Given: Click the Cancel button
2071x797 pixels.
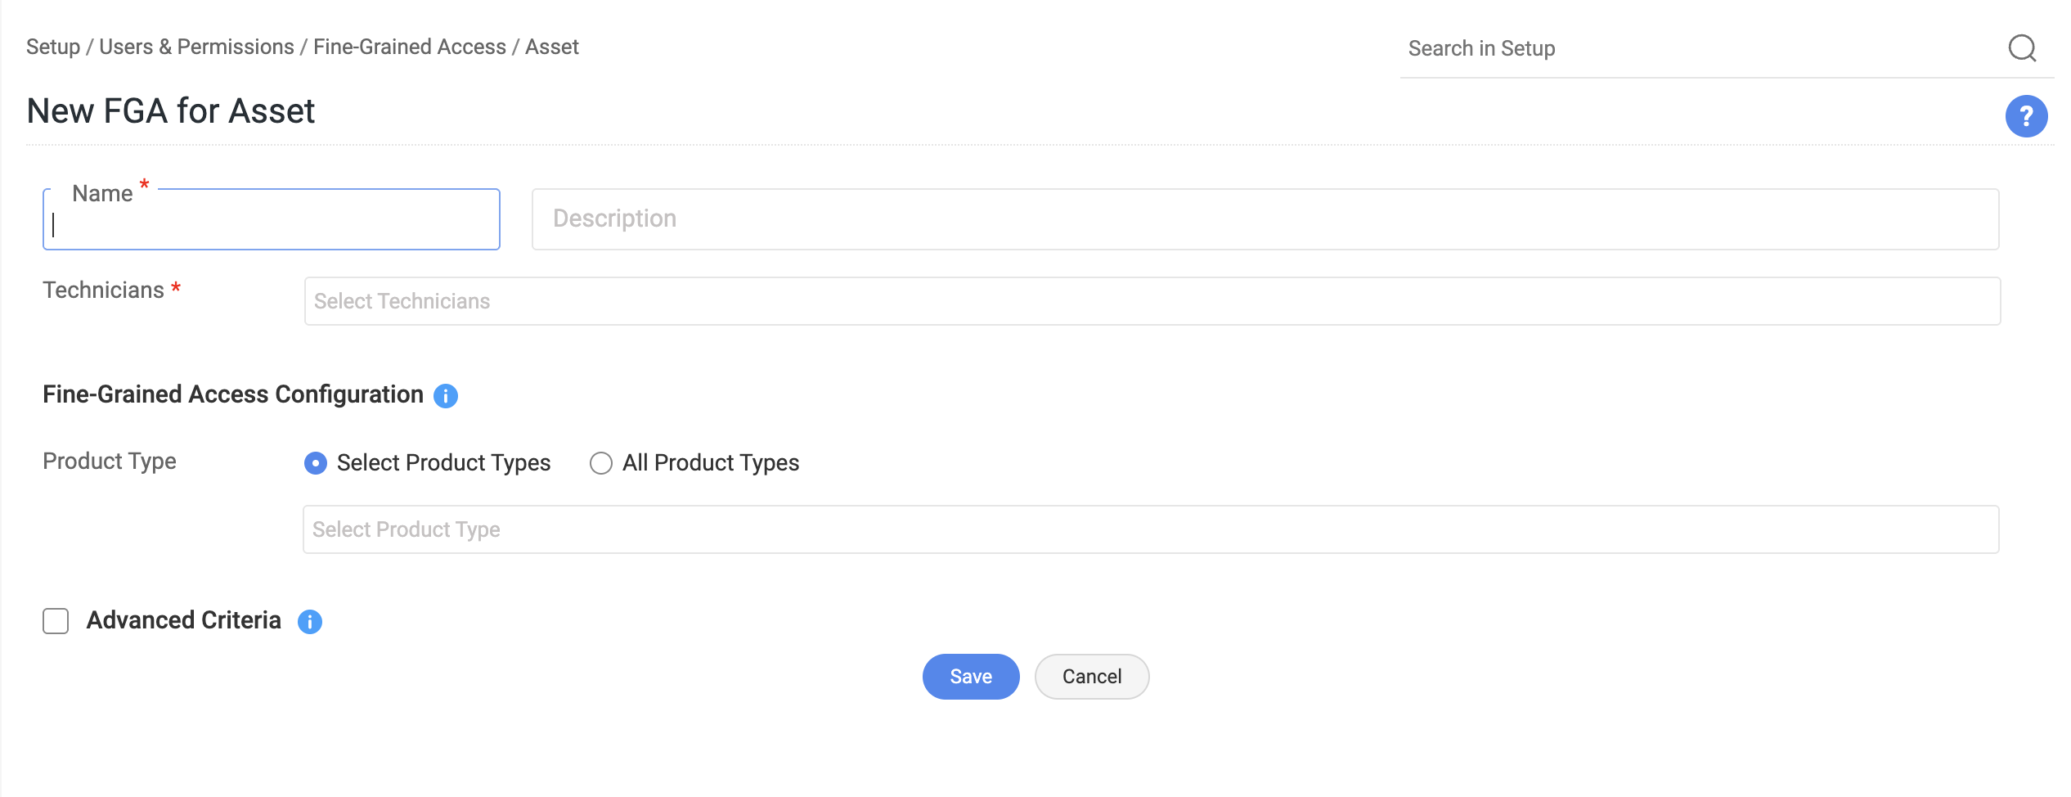Looking at the screenshot, I should pyautogui.click(x=1091, y=677).
